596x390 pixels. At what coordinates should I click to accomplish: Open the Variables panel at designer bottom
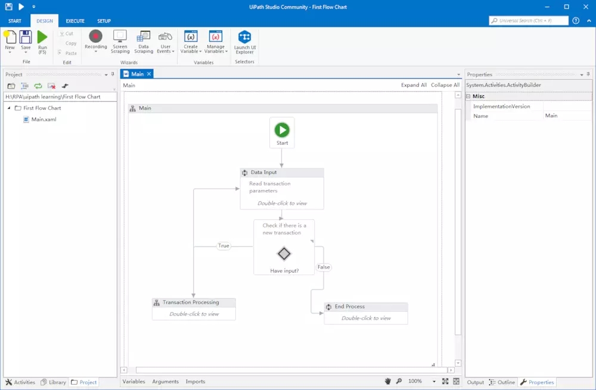134,381
